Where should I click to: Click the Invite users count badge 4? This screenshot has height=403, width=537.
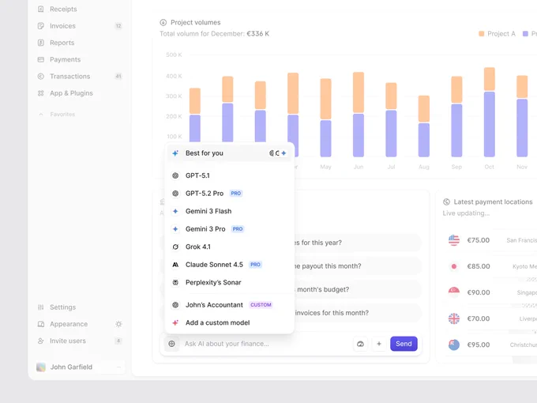tap(118, 341)
